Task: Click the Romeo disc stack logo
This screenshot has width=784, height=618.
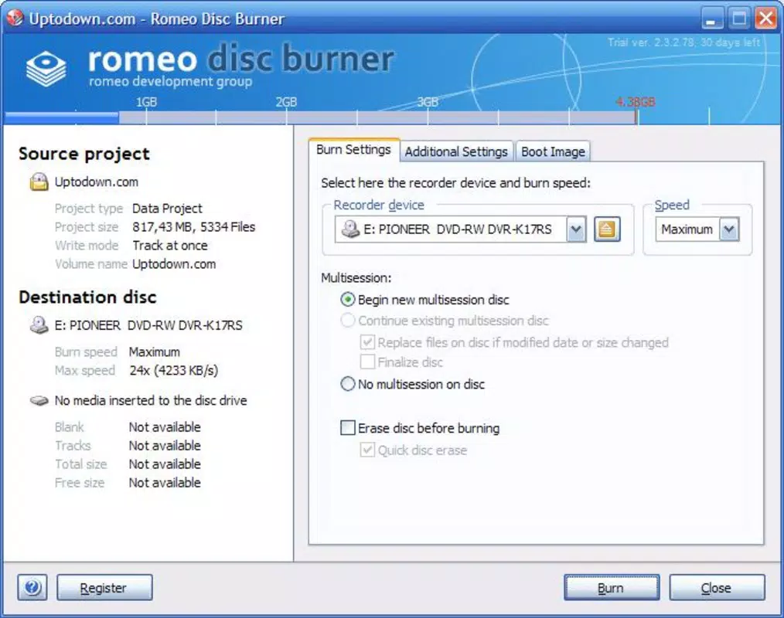Action: 46,70
